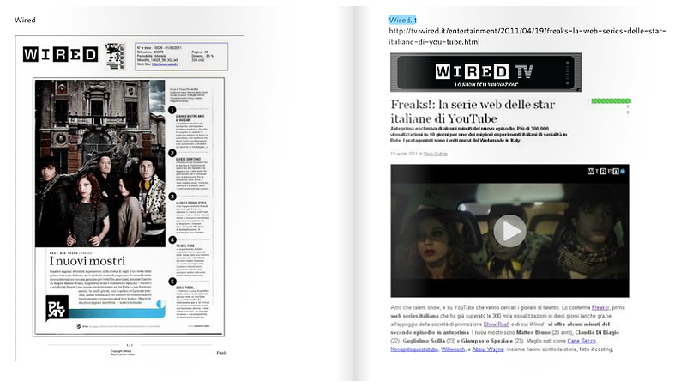Click the green rating bar beside the headline
The height and width of the screenshot is (388, 687).
pos(611,100)
